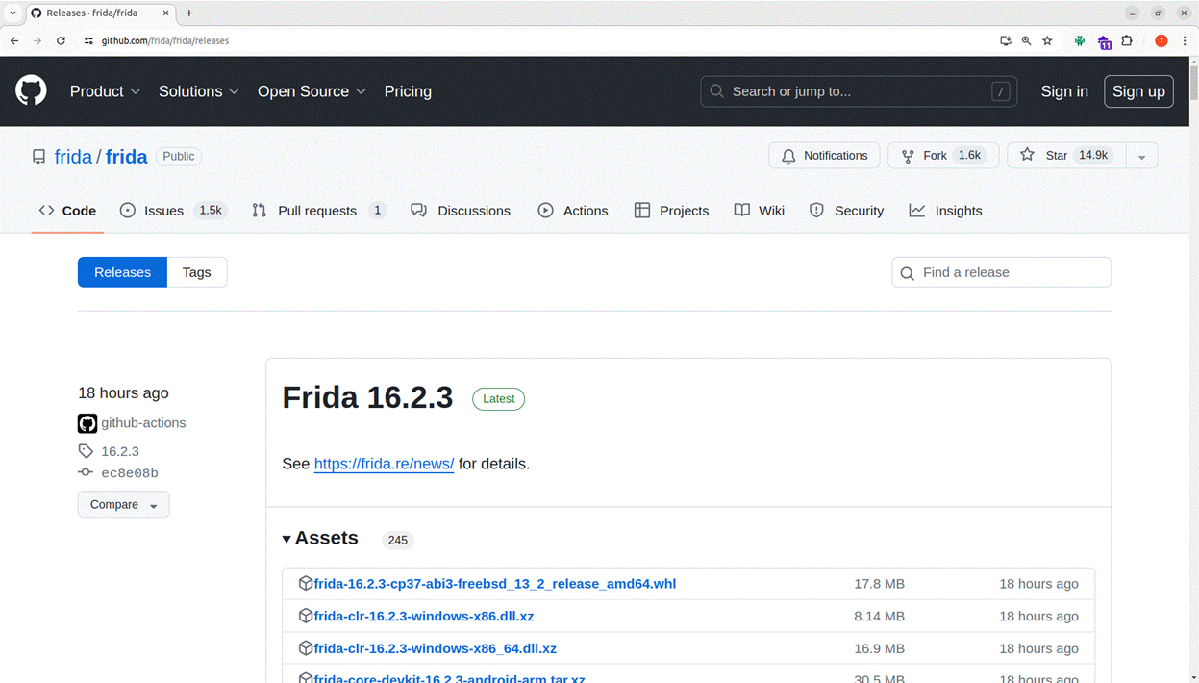The width and height of the screenshot is (1199, 683).
Task: Download frida-clr-16.2.3-windows-x86_64.dll.xz
Action: click(x=436, y=648)
